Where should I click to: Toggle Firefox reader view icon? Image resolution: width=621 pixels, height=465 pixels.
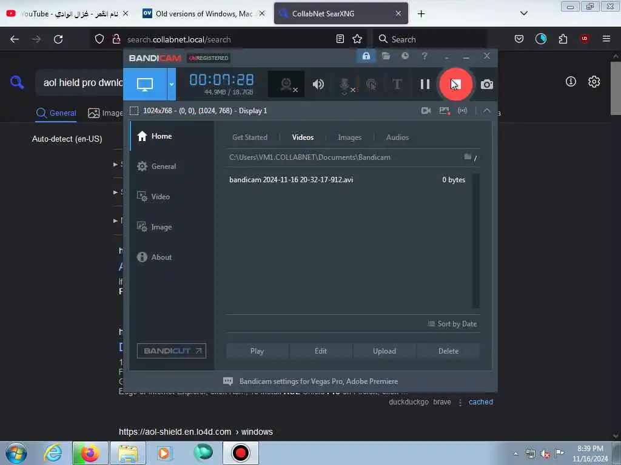[340, 39]
